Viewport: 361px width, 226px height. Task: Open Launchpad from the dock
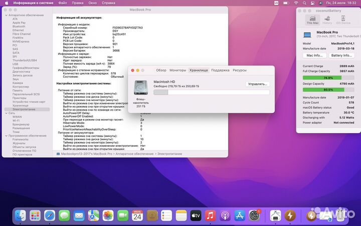click(x=35, y=215)
